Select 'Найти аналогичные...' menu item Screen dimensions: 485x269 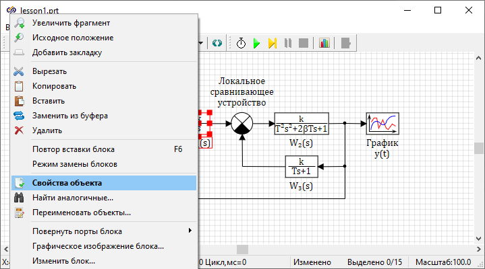tap(104, 198)
